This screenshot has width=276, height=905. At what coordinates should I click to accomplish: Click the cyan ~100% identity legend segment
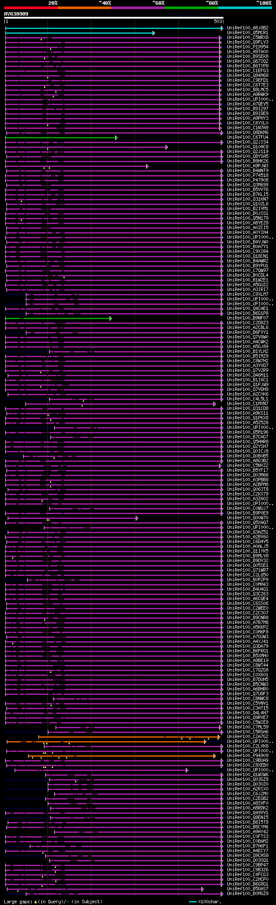click(x=245, y=7)
